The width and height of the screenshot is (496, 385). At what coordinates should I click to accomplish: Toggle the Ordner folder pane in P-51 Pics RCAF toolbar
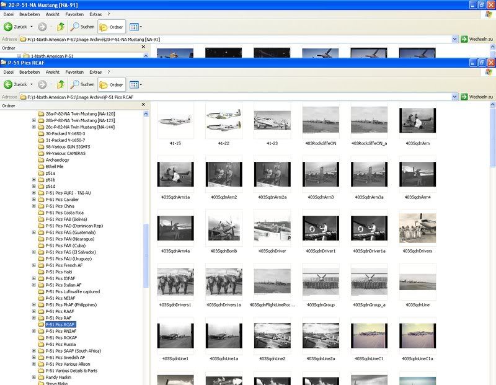[112, 84]
